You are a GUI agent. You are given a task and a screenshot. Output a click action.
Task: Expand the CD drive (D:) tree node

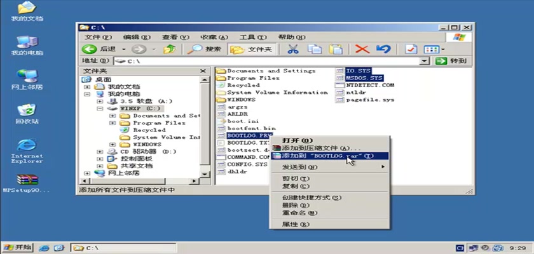[99, 152]
